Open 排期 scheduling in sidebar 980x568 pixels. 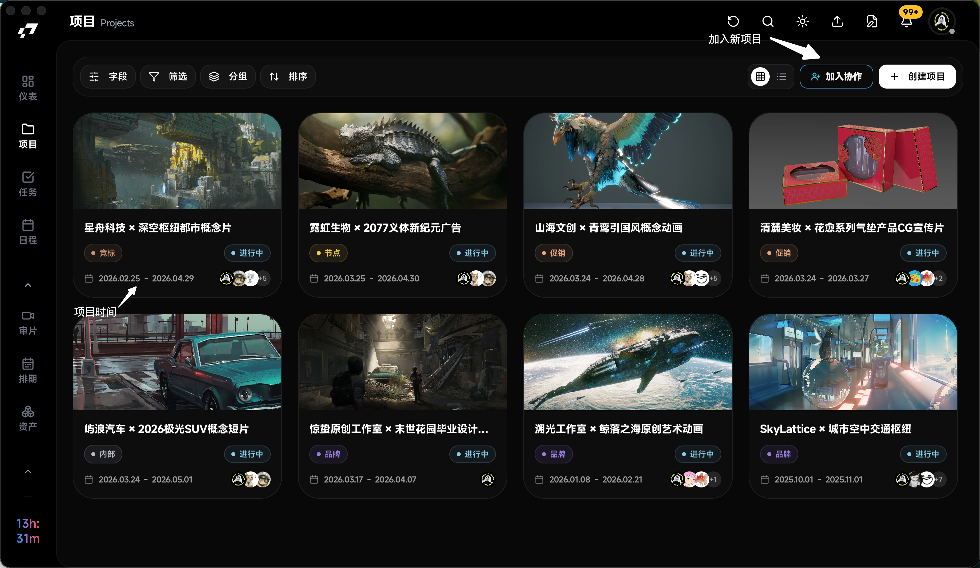tap(28, 370)
